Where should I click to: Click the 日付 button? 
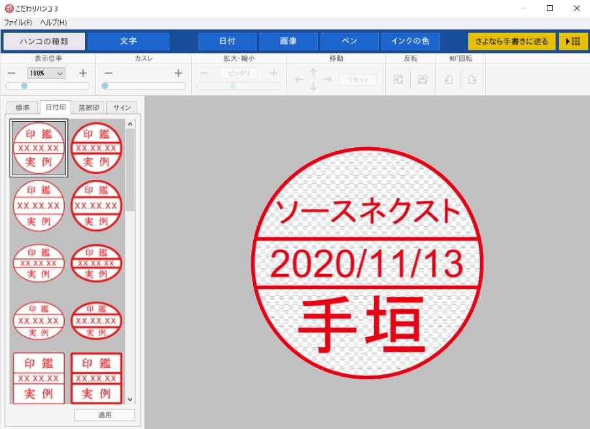227,41
